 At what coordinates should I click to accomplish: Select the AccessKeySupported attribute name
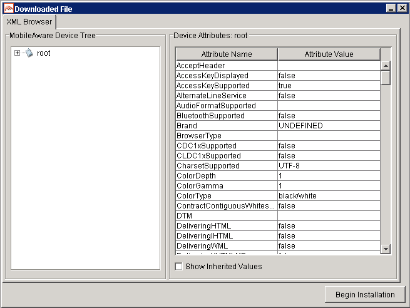click(227, 86)
